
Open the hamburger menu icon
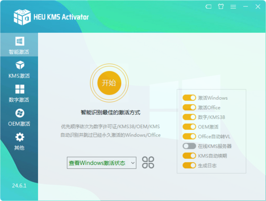coord(233,7)
